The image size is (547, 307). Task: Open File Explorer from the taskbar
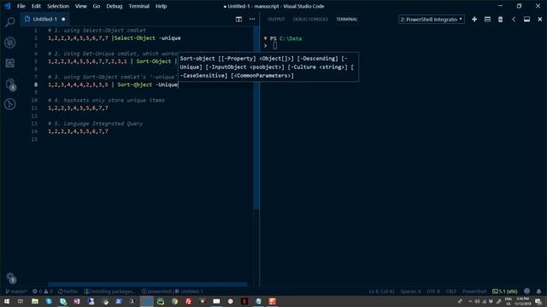[35, 301]
